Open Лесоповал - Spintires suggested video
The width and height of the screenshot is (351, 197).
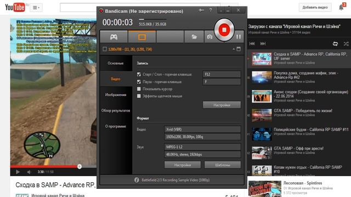[303, 183]
